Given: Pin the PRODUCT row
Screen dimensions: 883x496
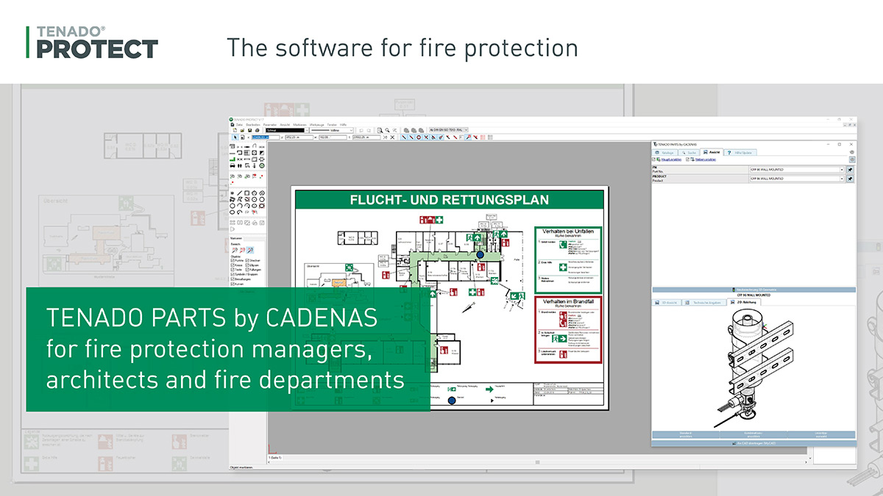Looking at the screenshot, I should [x=850, y=179].
